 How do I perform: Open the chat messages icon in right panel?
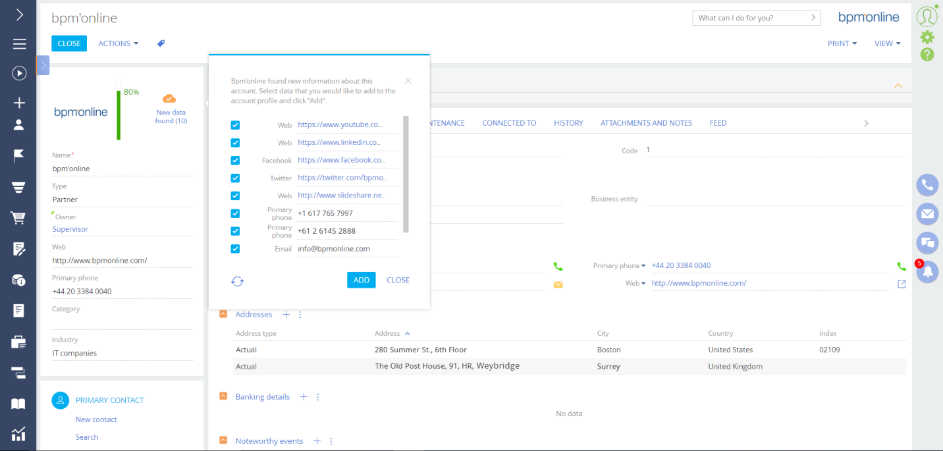pos(927,242)
